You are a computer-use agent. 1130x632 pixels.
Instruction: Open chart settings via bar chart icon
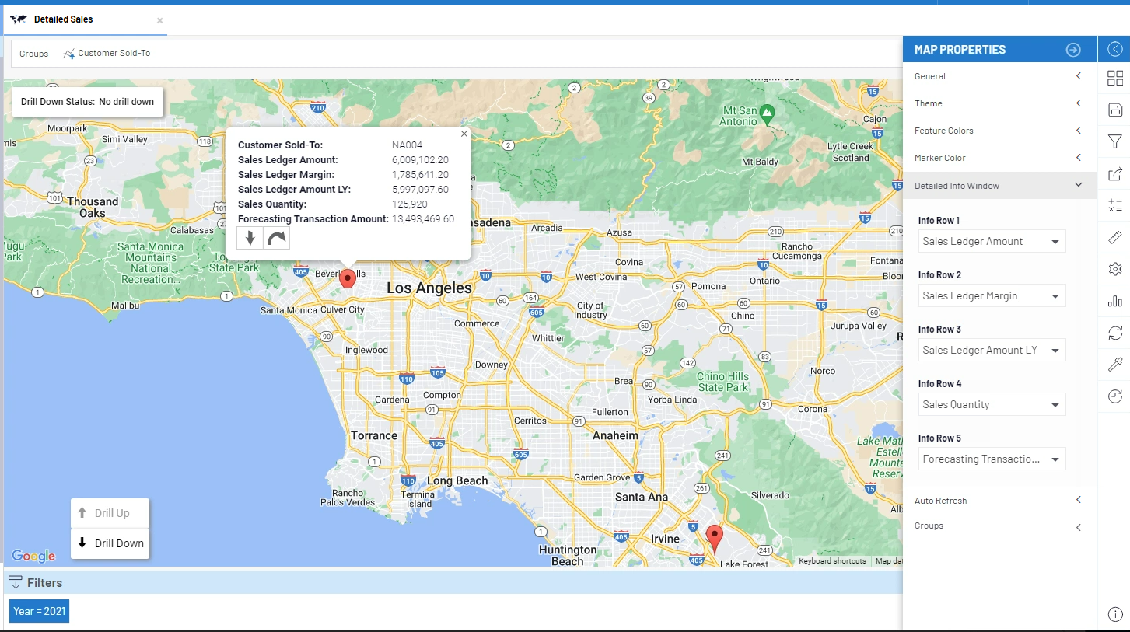pyautogui.click(x=1115, y=301)
